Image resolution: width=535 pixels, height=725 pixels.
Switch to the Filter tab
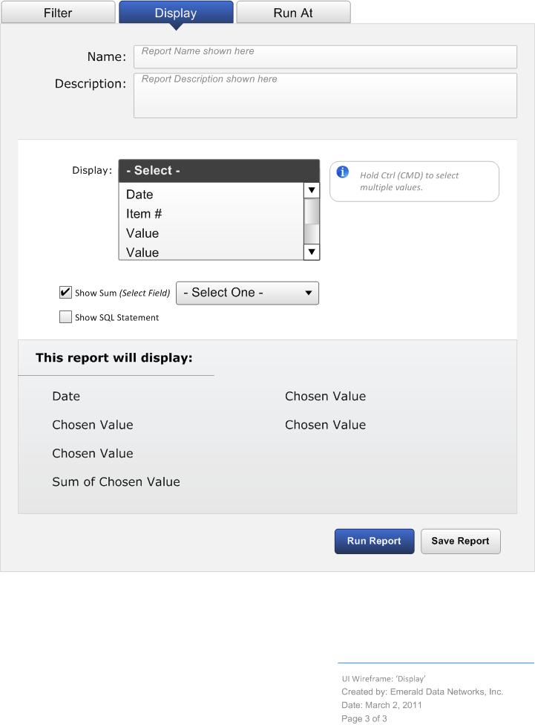[x=58, y=13]
